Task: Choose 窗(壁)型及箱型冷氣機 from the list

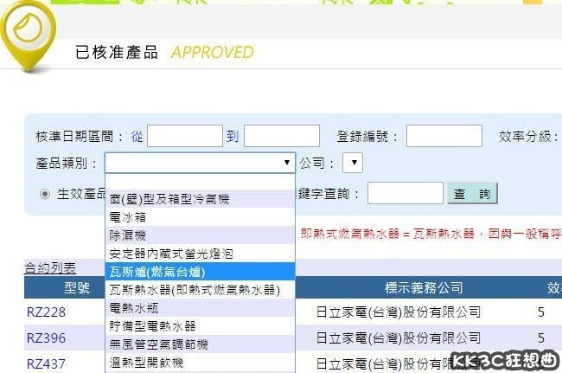Action: [200, 199]
